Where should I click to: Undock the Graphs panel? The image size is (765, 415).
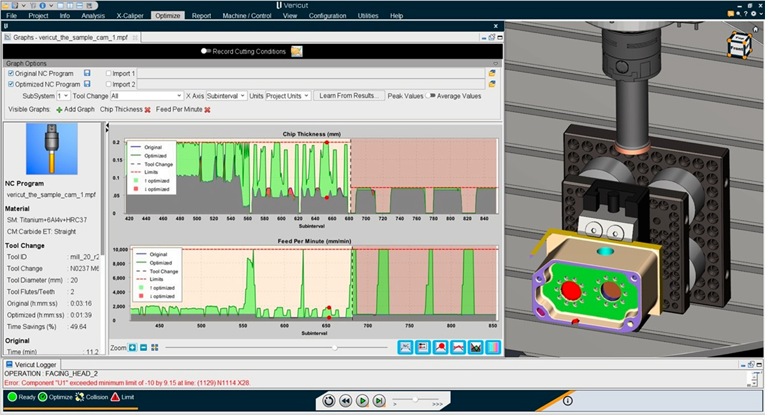[x=492, y=38]
